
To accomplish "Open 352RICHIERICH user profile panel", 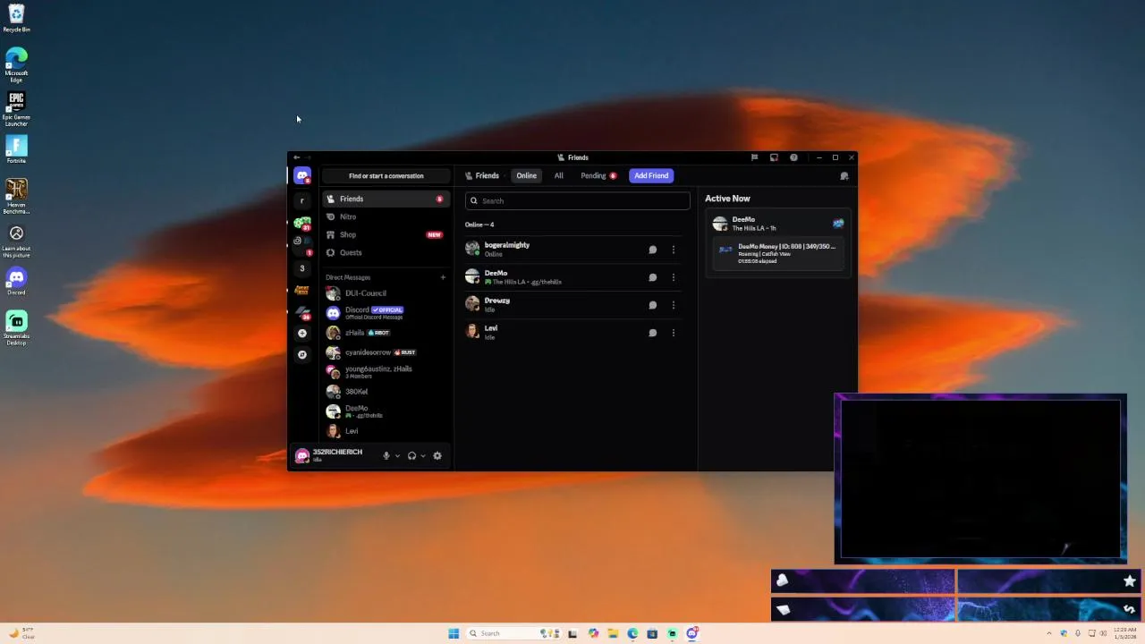I will [335, 455].
